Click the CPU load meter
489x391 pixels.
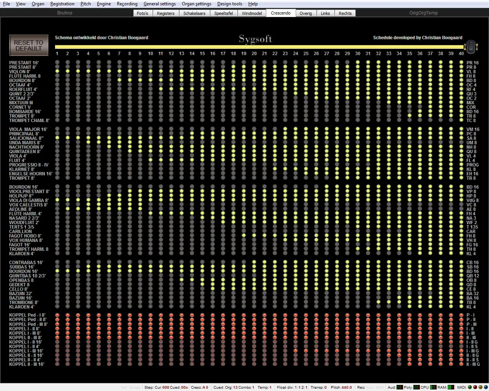click(433, 387)
